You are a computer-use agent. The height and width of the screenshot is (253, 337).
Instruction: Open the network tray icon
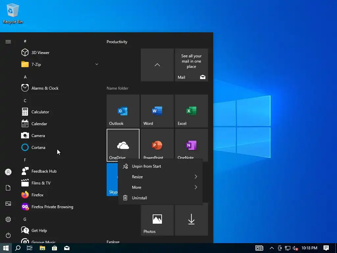288,248
